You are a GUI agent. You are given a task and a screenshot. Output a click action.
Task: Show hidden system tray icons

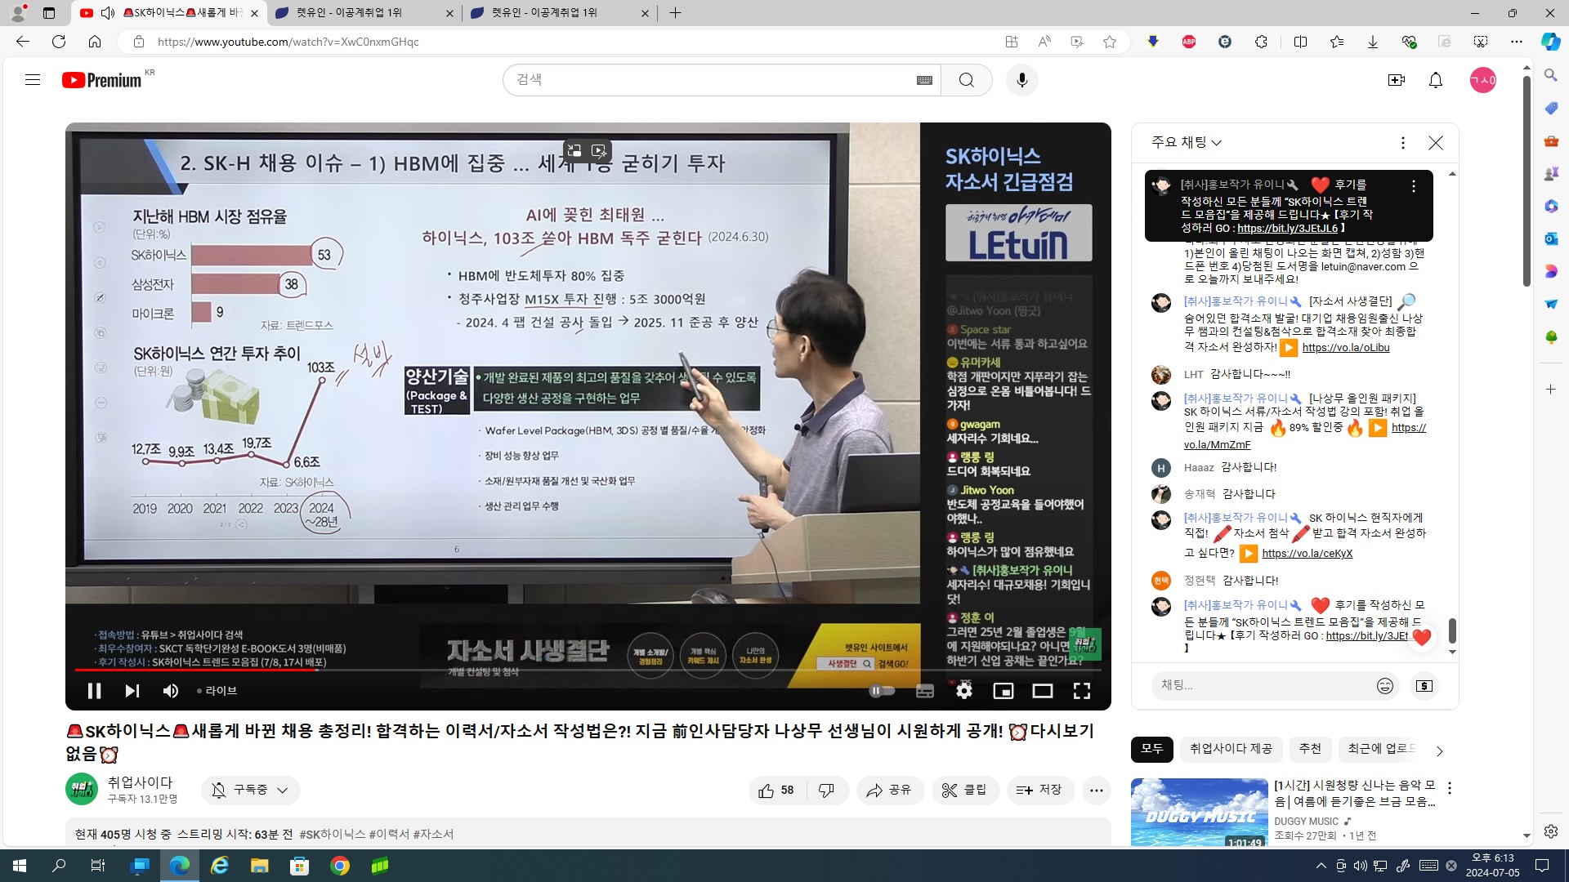(x=1321, y=866)
